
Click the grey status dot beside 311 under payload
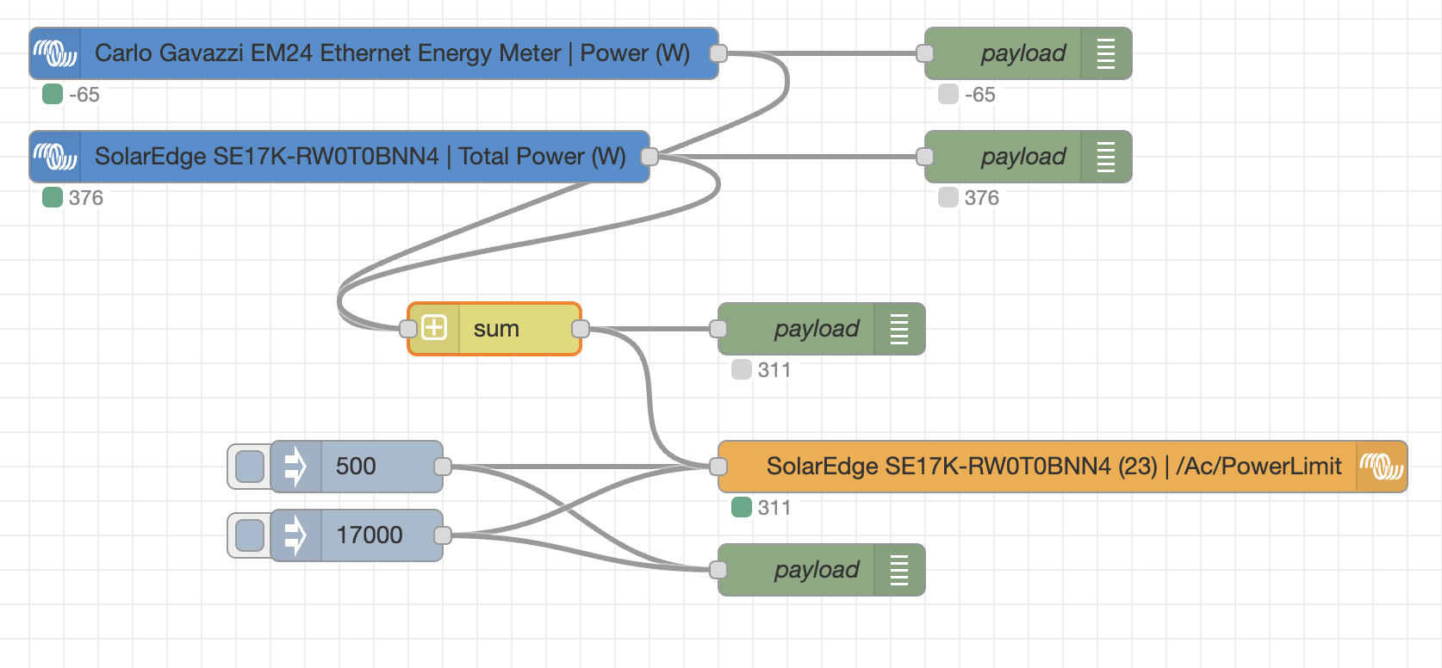[x=742, y=369]
